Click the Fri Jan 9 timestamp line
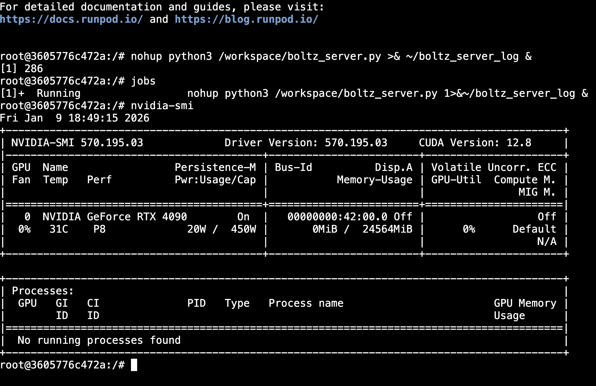Image resolution: width=596 pixels, height=386 pixels. (75, 118)
